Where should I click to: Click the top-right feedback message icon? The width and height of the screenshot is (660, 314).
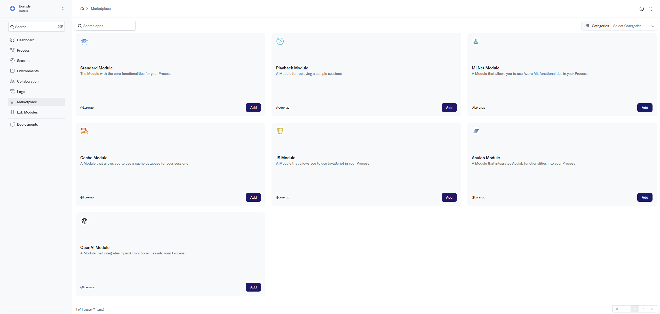point(650,9)
